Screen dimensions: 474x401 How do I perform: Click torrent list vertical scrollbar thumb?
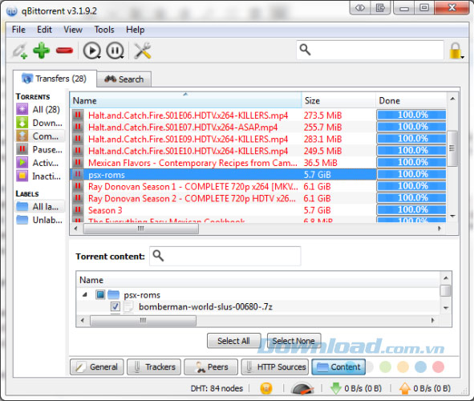pos(452,148)
